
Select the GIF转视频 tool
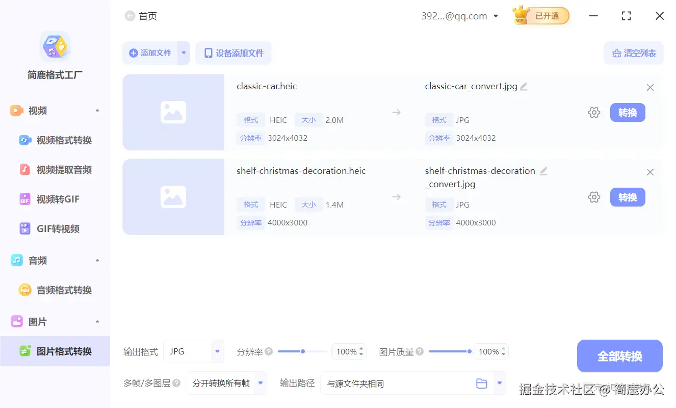pos(50,228)
